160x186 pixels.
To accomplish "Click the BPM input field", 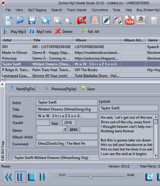I will click(89, 130).
